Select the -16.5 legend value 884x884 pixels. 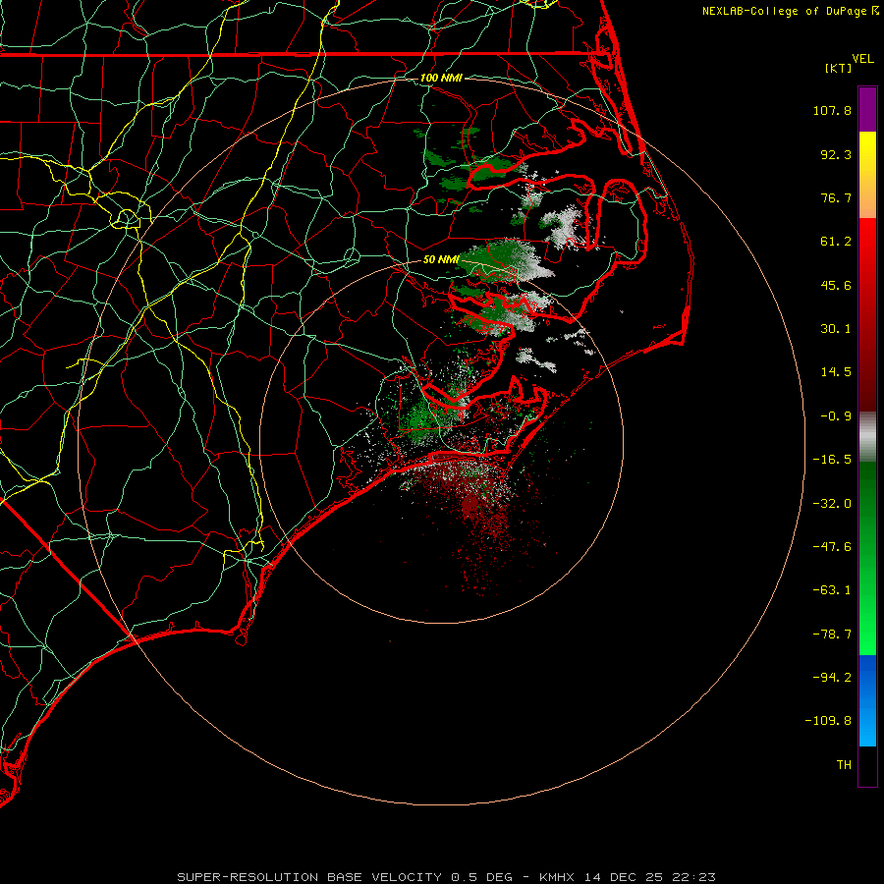tap(832, 460)
